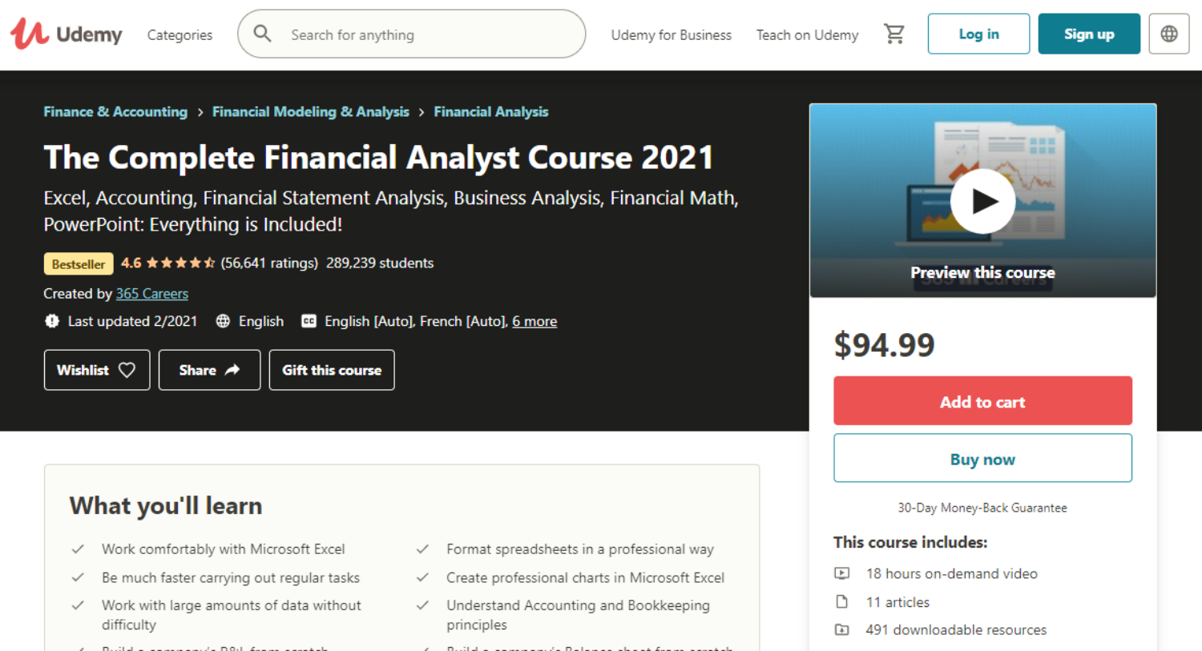Open Udemy for Business menu

coord(671,35)
